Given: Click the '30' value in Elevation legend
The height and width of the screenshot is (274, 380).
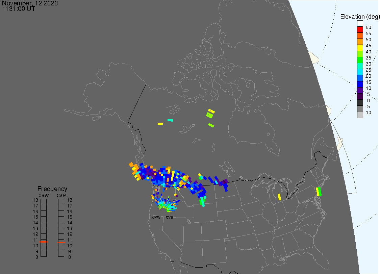Looking at the screenshot, I should [x=369, y=64].
